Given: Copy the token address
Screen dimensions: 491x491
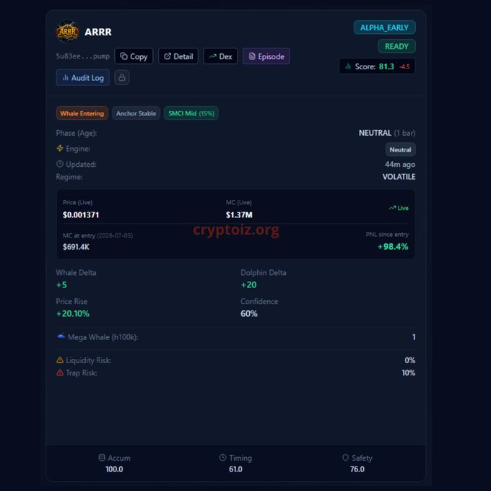Looking at the screenshot, I should pos(134,56).
